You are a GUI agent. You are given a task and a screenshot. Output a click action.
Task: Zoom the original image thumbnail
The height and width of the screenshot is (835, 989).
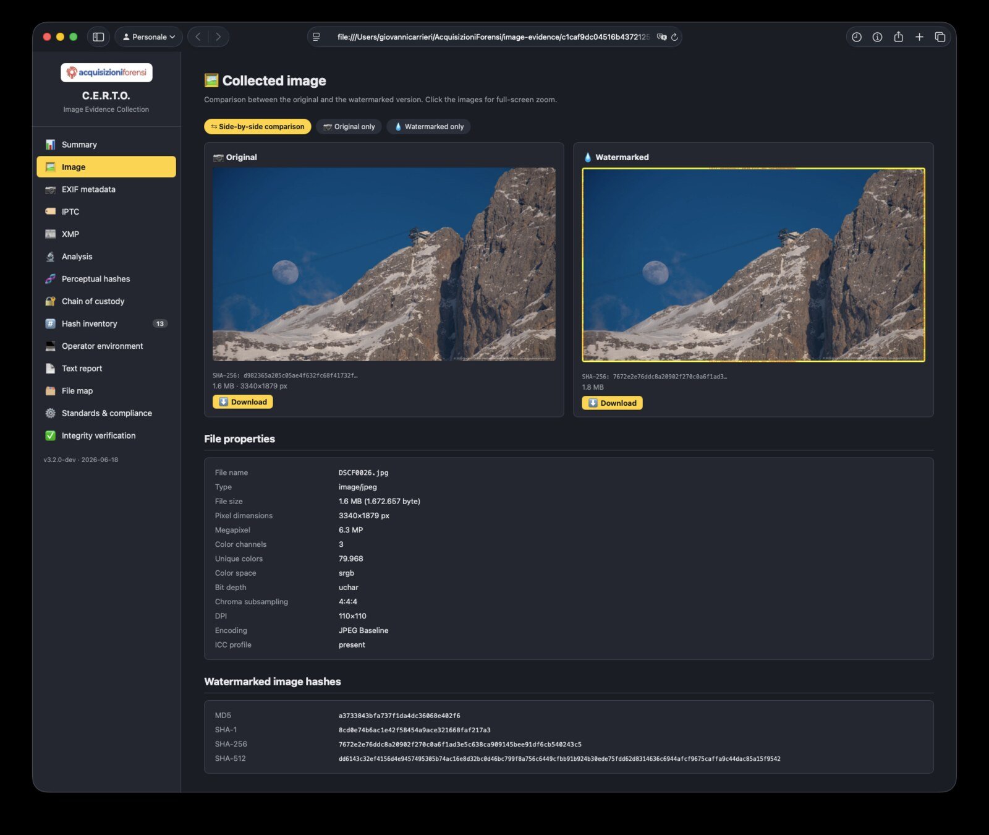tap(384, 264)
